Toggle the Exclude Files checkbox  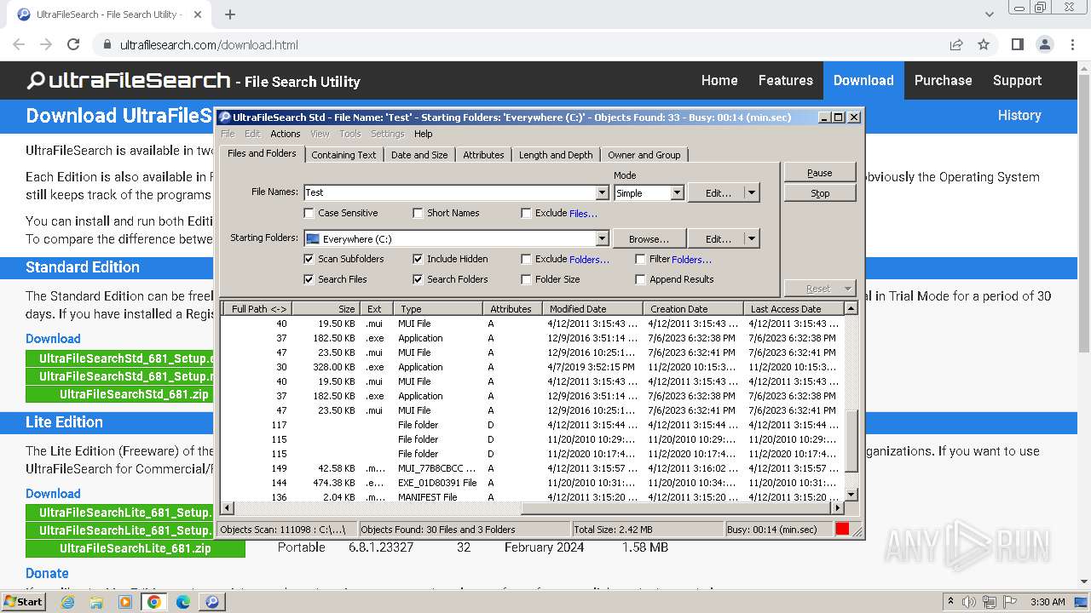pos(526,213)
